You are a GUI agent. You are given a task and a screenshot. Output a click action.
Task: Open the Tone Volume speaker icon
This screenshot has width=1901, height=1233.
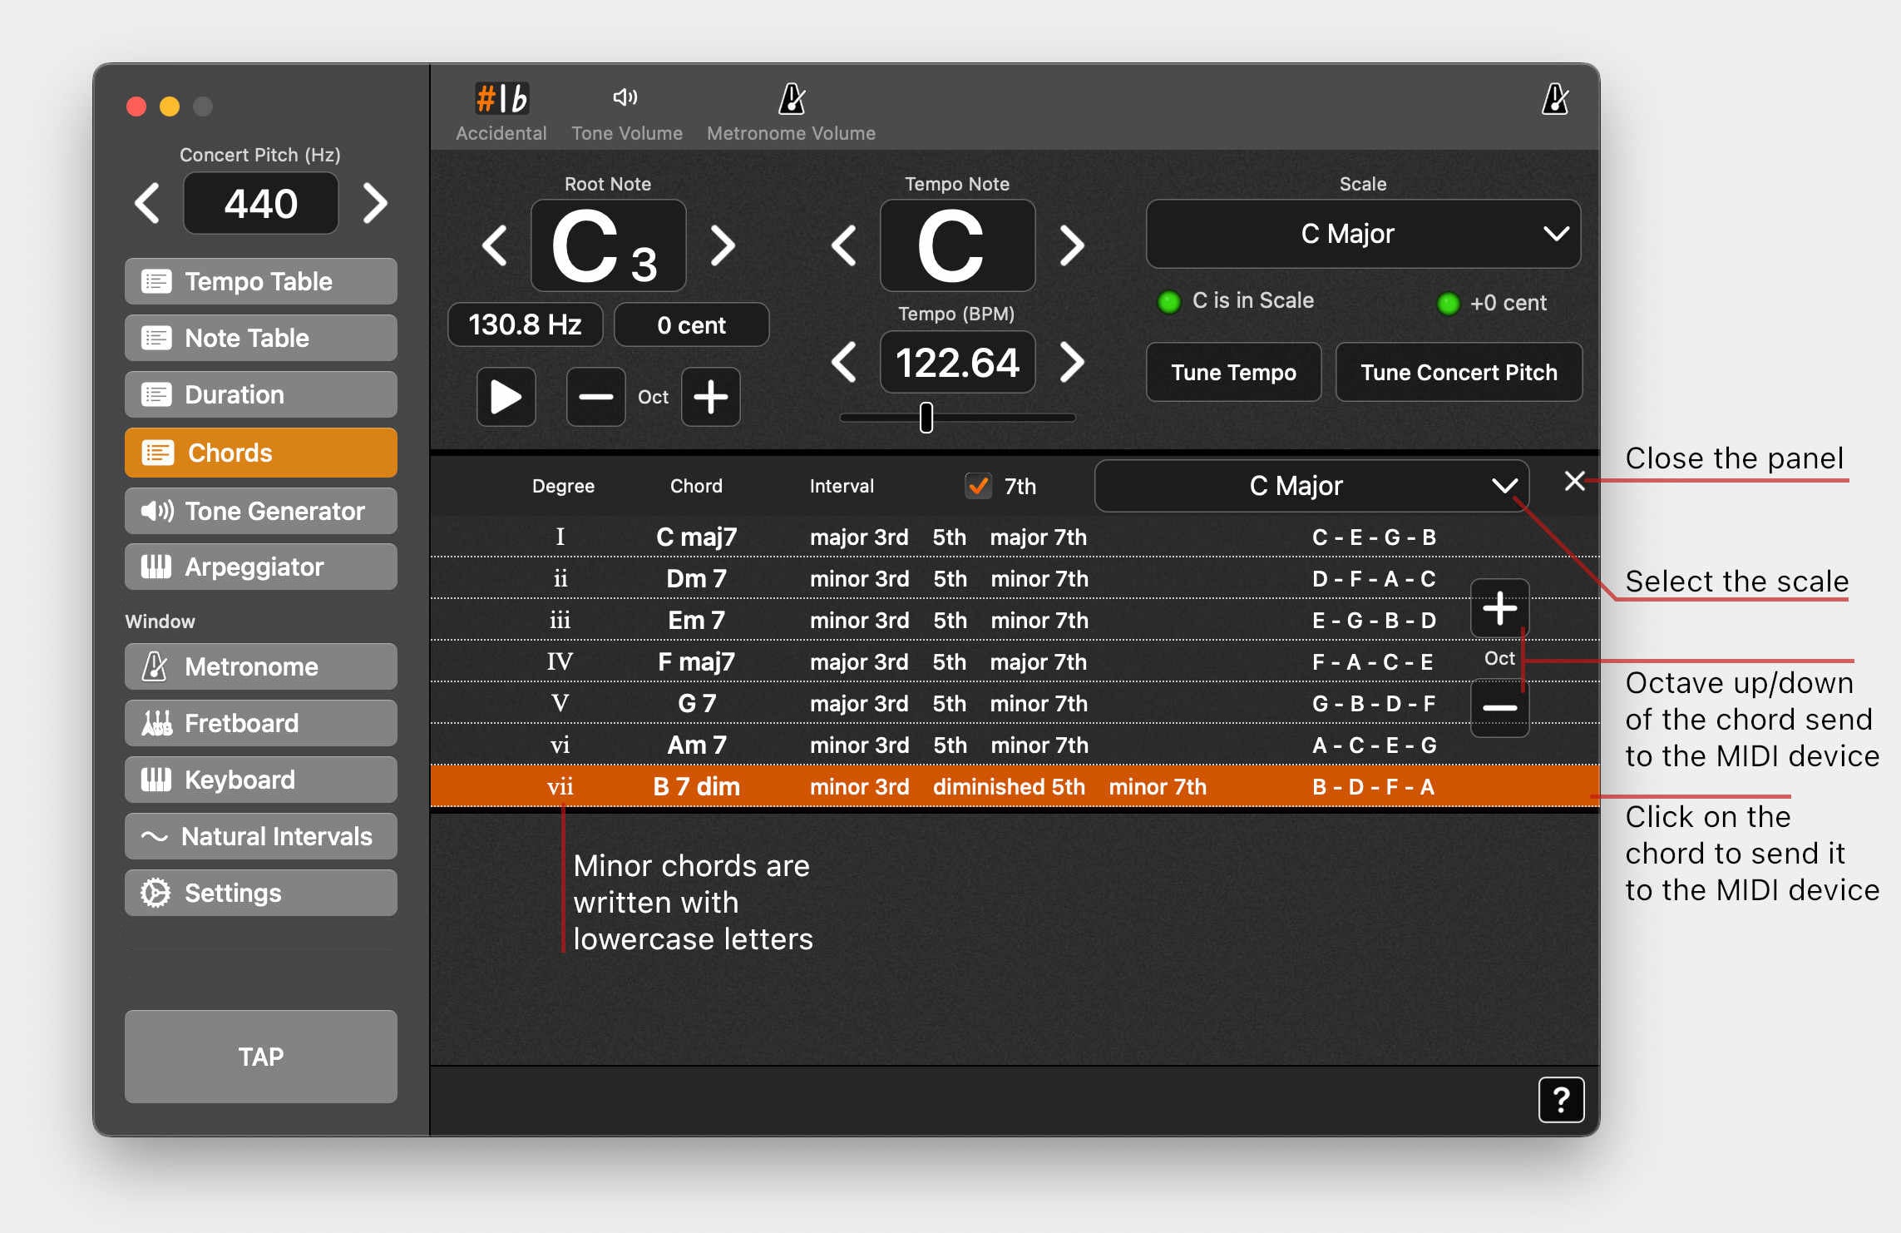[626, 98]
